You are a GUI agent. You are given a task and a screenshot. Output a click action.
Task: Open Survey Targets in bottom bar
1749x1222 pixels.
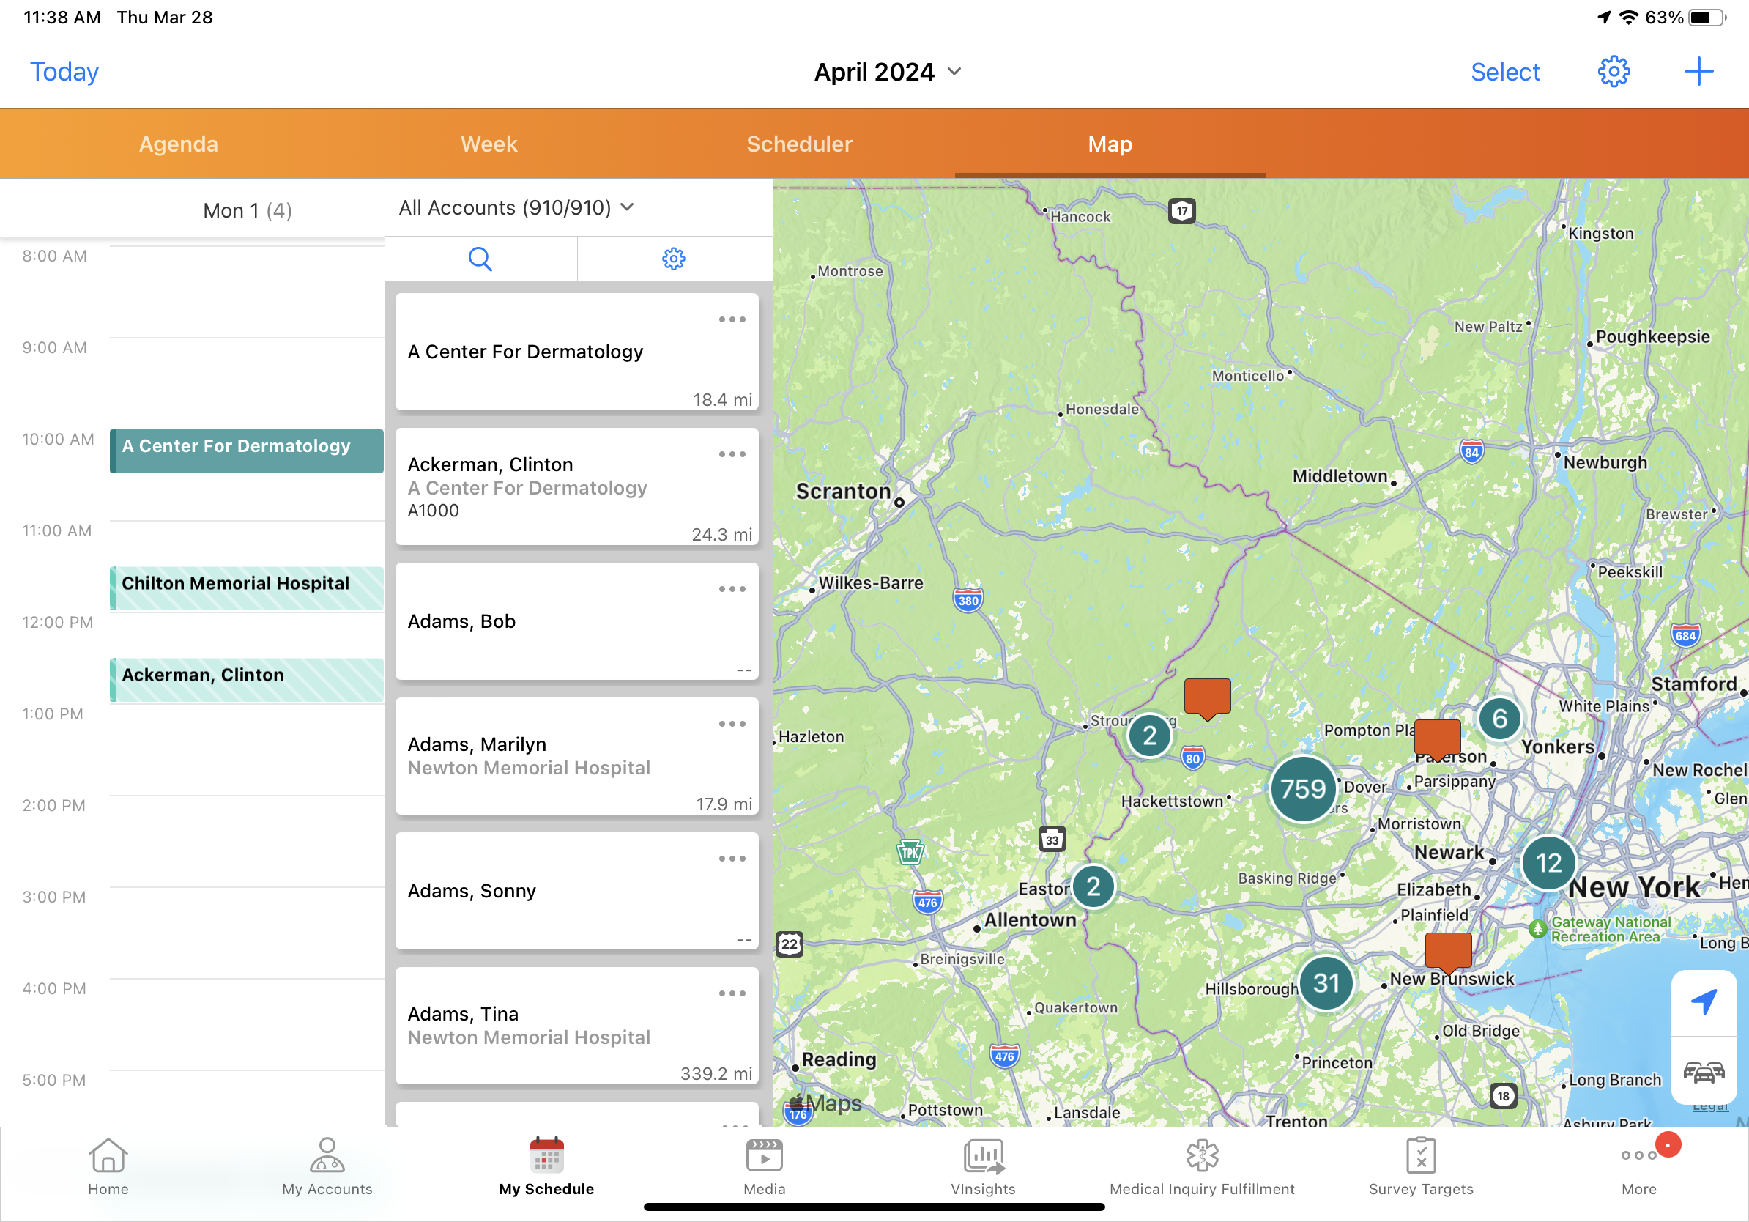point(1420,1166)
